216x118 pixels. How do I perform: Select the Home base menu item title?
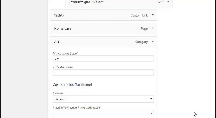63,28
